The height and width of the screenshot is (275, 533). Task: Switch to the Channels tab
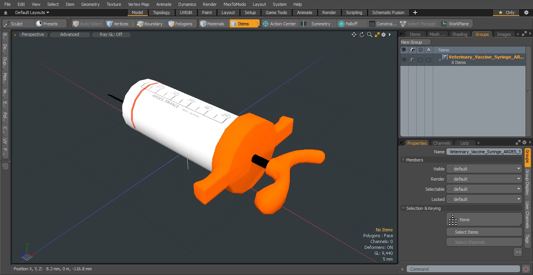(x=442, y=143)
